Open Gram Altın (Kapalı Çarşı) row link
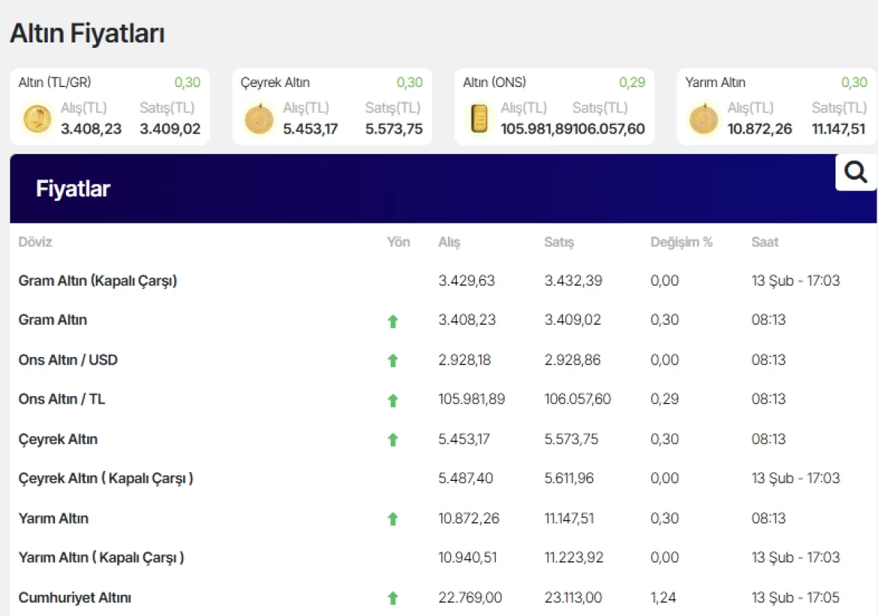This screenshot has width=878, height=616. tap(97, 281)
